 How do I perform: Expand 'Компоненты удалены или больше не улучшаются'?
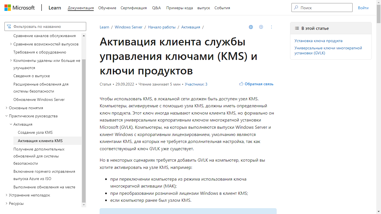pos(11,60)
